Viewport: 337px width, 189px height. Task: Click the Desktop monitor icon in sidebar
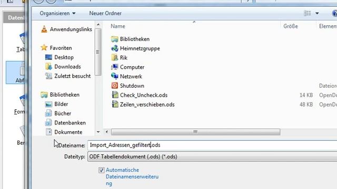(x=48, y=57)
